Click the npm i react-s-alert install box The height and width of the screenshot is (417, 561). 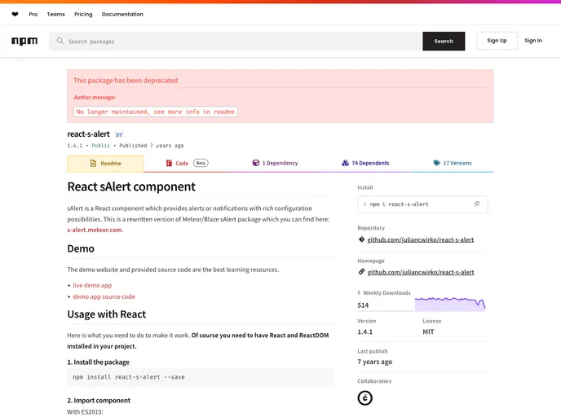tap(422, 204)
